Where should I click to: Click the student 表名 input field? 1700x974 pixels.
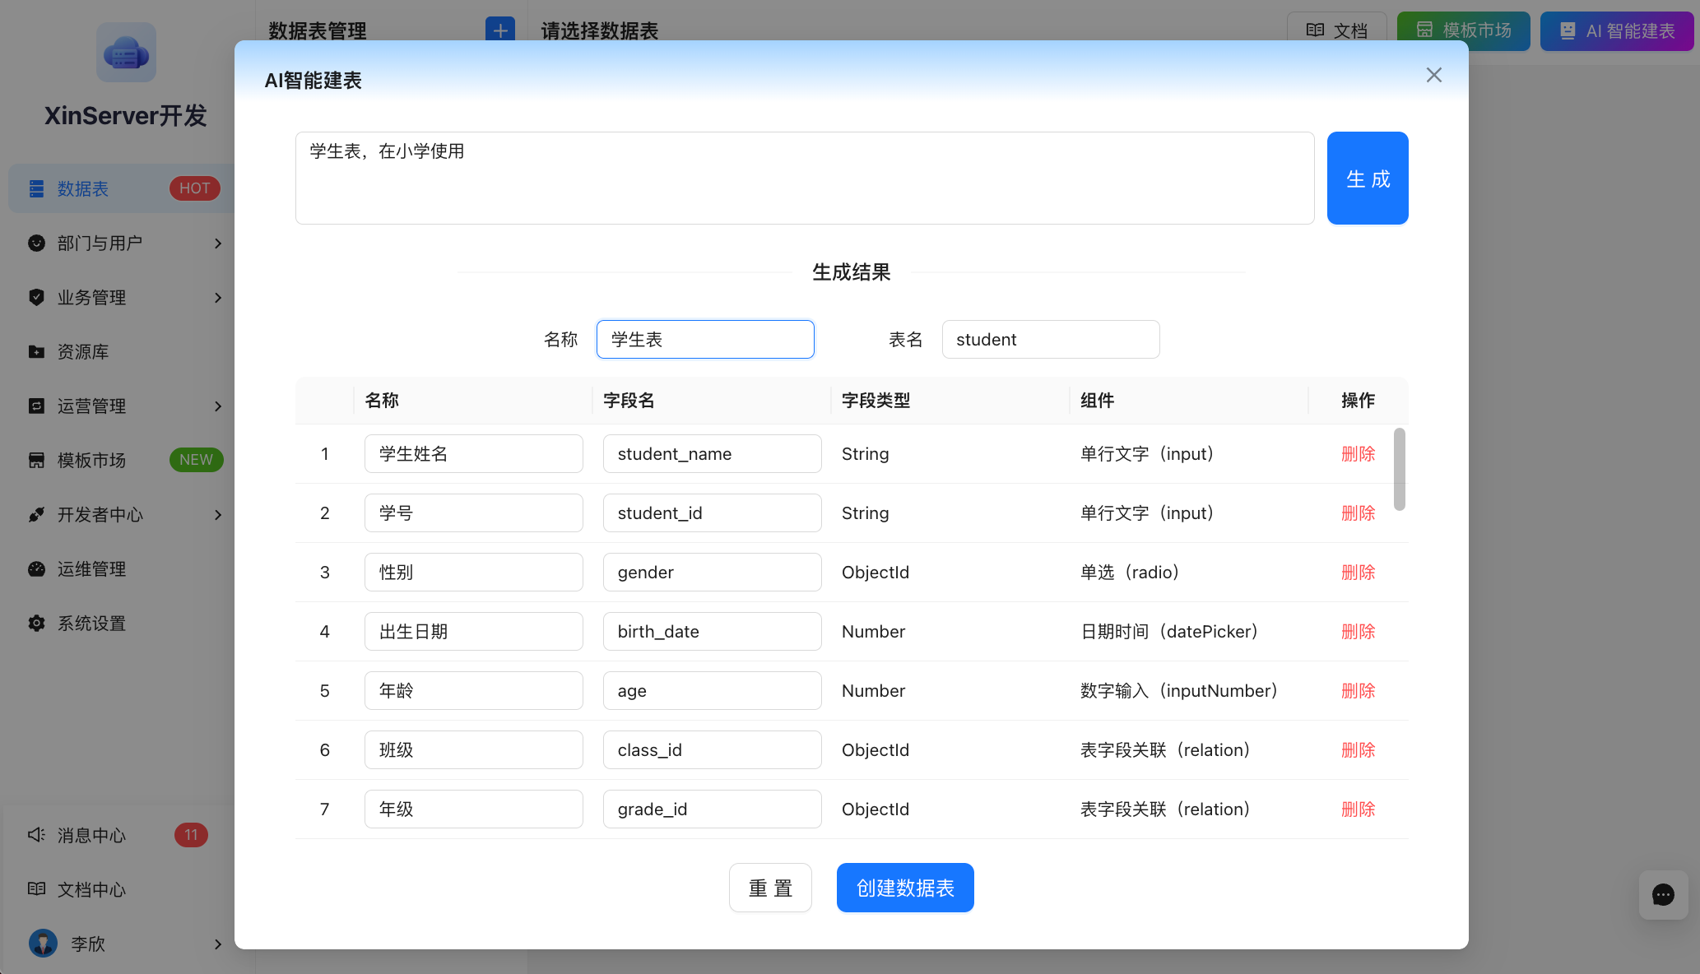1050,339
